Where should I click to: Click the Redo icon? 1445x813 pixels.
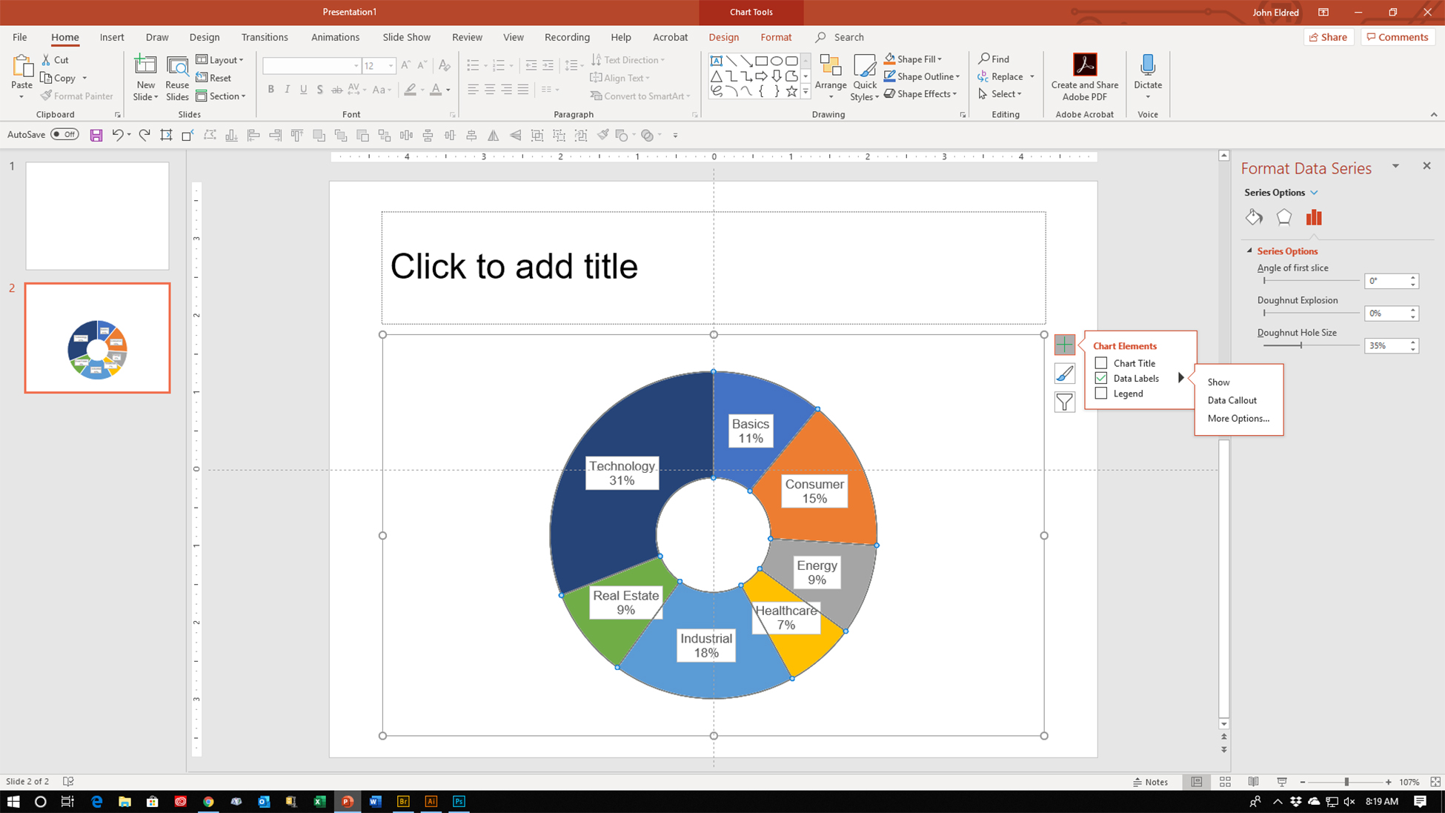(x=144, y=135)
